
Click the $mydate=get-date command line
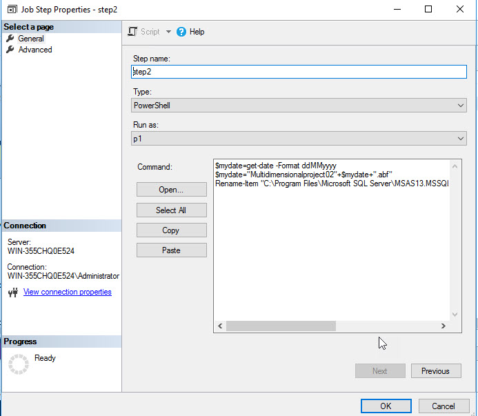(x=276, y=166)
